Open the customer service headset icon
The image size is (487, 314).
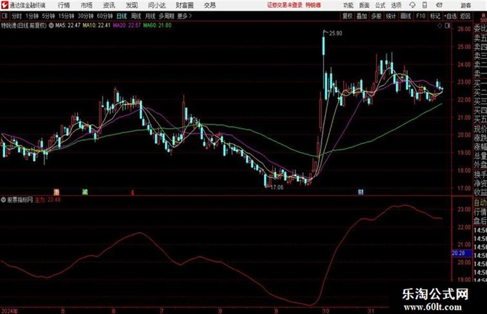pos(412,5)
